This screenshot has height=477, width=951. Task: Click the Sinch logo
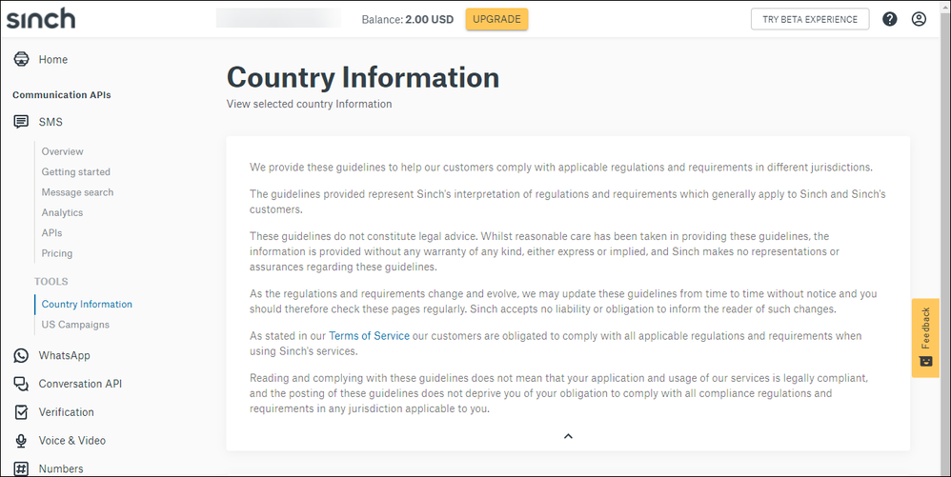tap(41, 19)
